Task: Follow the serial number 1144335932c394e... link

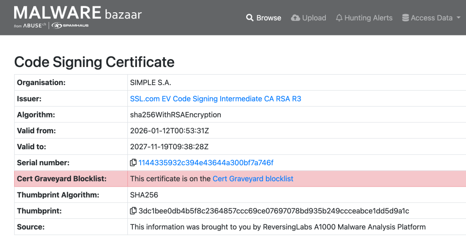Action: point(206,163)
